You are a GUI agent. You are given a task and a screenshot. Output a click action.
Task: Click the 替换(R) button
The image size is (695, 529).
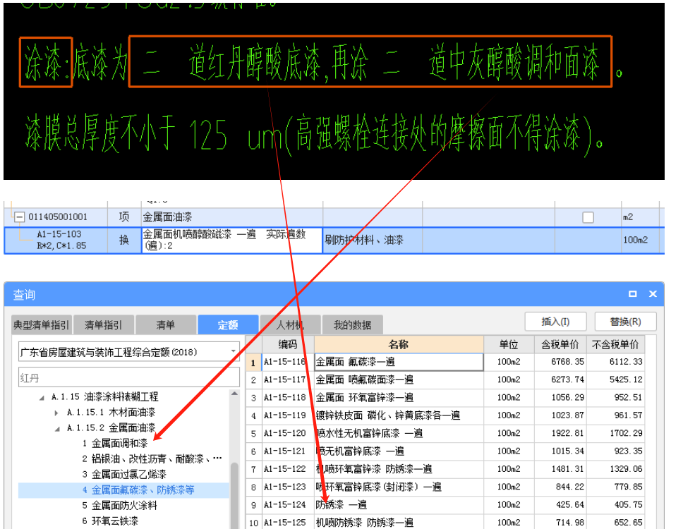625,321
